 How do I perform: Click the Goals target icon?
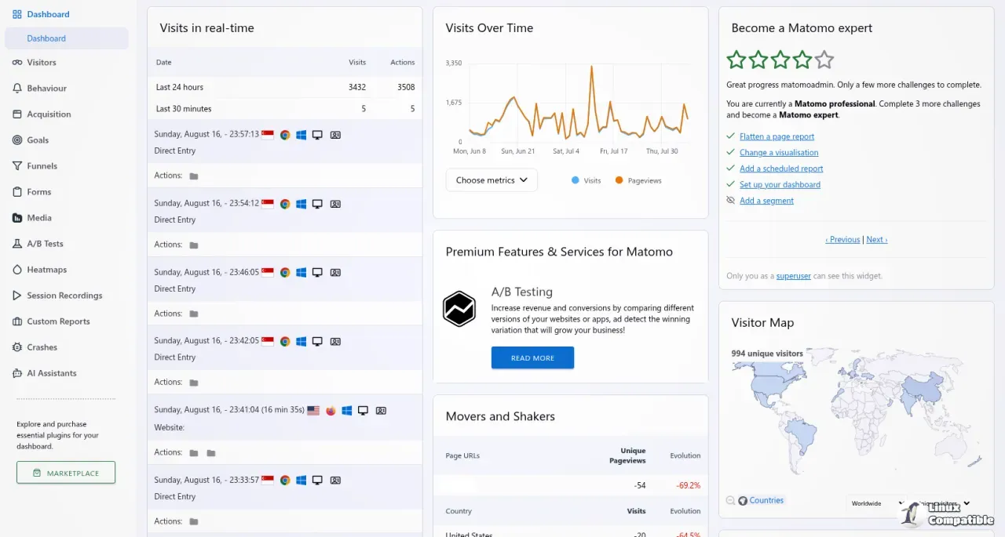[x=17, y=140]
